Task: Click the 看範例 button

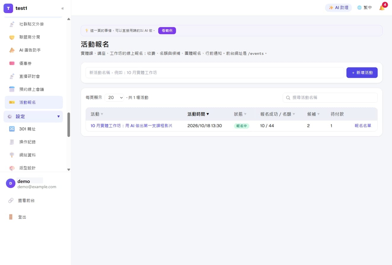Action: [167, 30]
